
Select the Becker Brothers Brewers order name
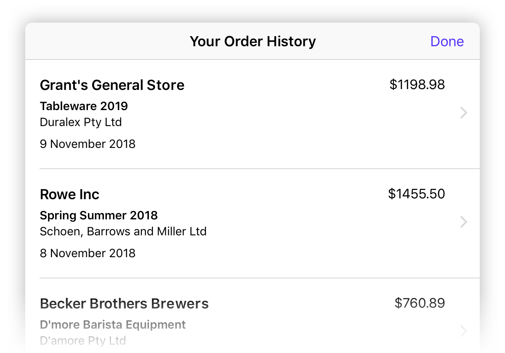point(124,303)
